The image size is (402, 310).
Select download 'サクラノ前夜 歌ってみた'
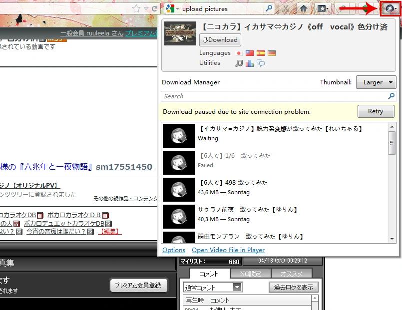[275, 217]
